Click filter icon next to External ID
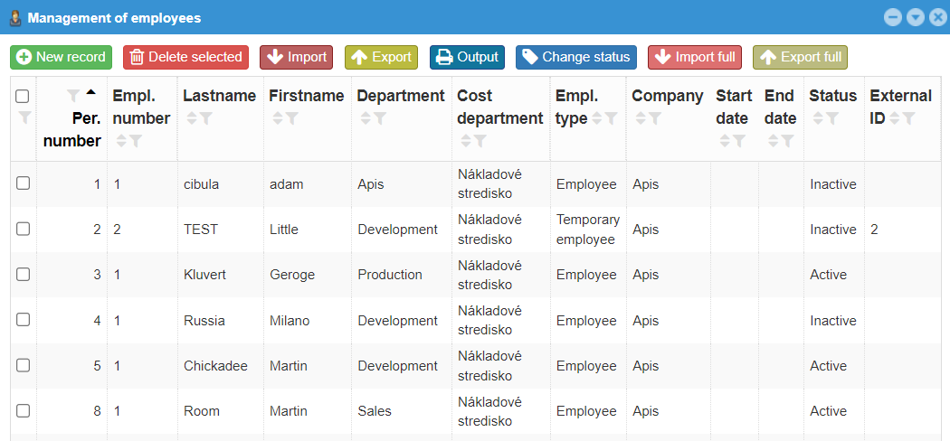 coord(908,118)
